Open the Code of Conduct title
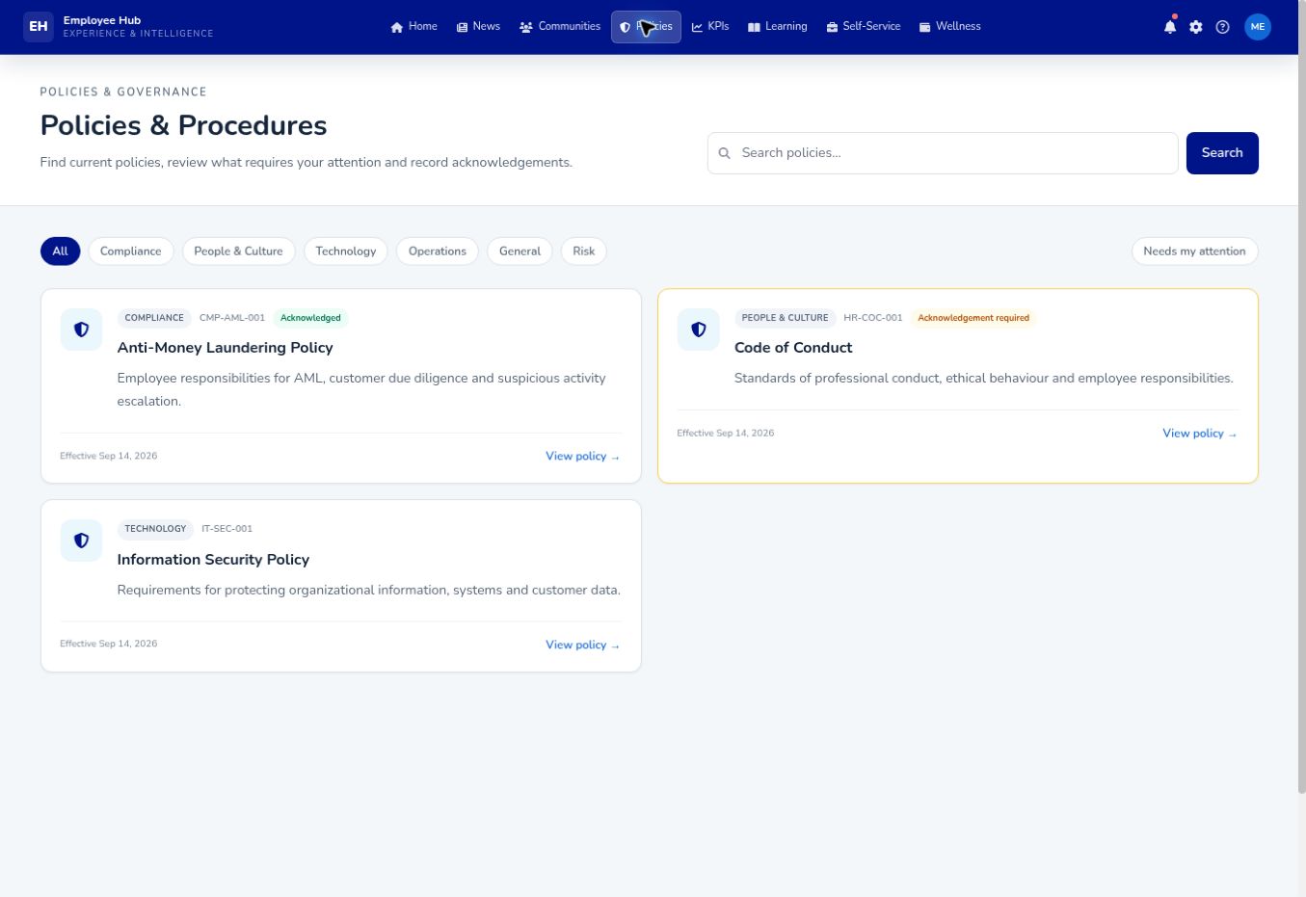 793,348
